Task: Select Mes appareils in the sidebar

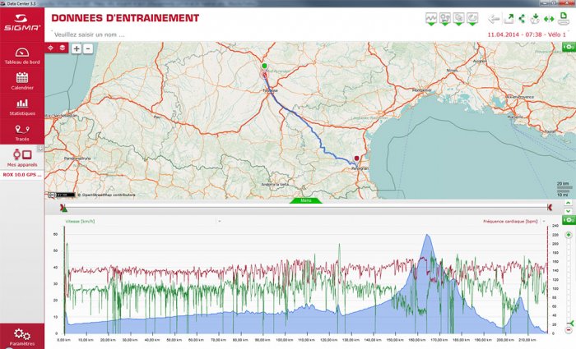Action: [22, 158]
